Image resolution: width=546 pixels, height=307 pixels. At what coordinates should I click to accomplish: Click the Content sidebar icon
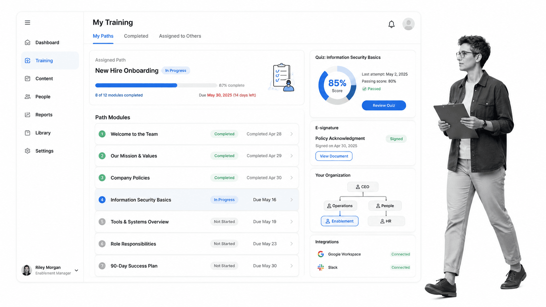(27, 79)
